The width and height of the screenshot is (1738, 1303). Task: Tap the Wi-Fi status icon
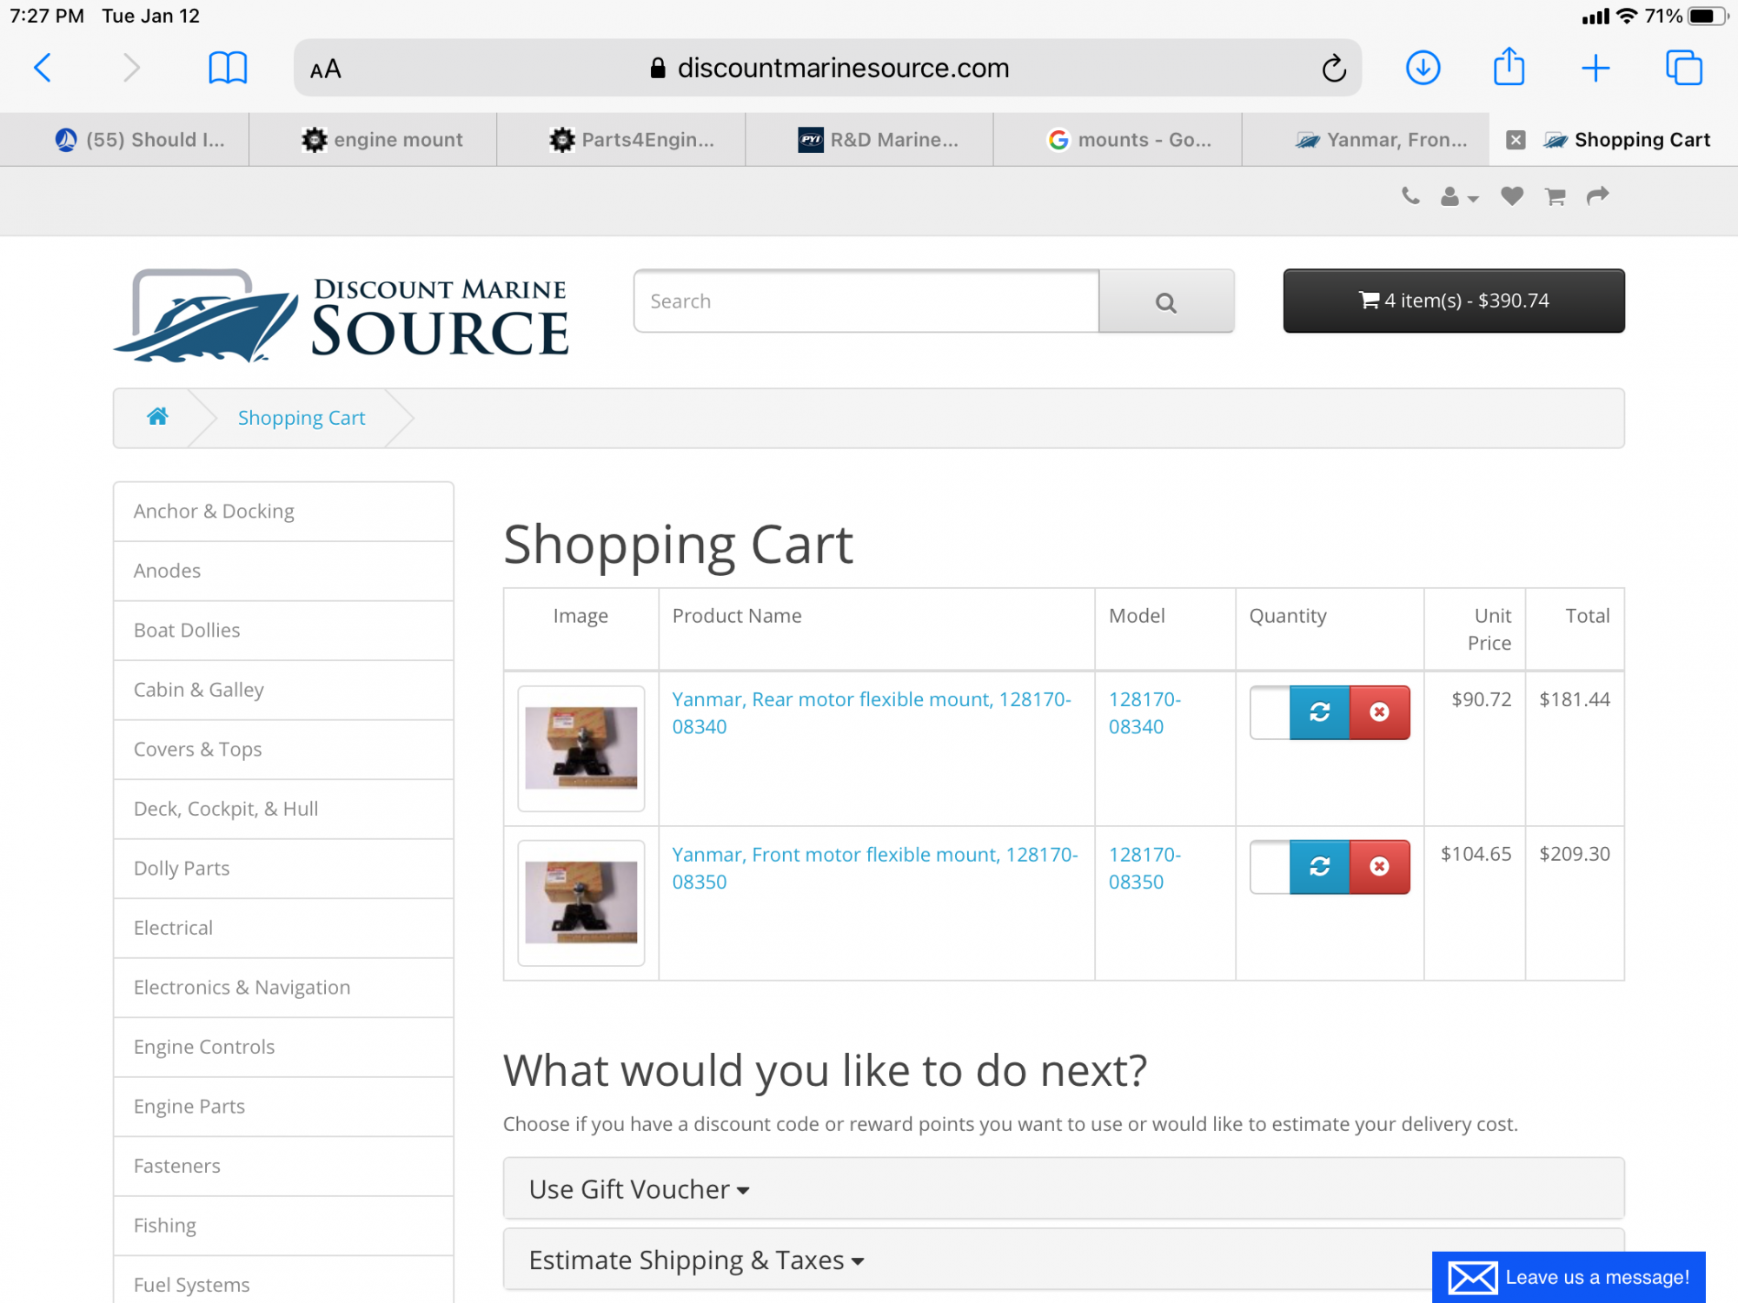(x=1627, y=16)
